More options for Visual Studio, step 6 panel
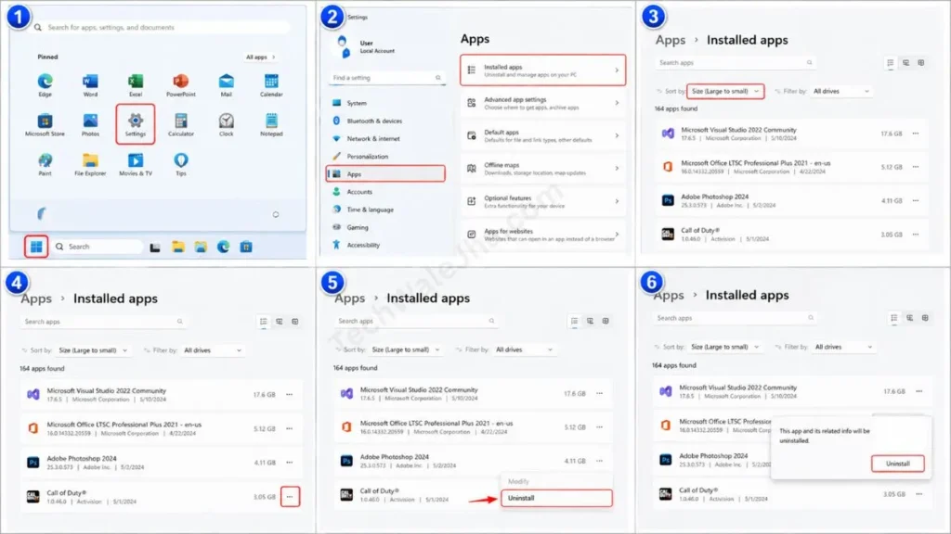Image resolution: width=951 pixels, height=534 pixels. 918,391
